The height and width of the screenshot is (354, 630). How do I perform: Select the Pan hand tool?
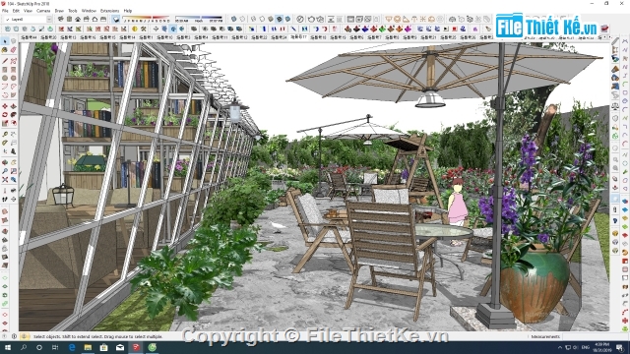pyautogui.click(x=13, y=162)
